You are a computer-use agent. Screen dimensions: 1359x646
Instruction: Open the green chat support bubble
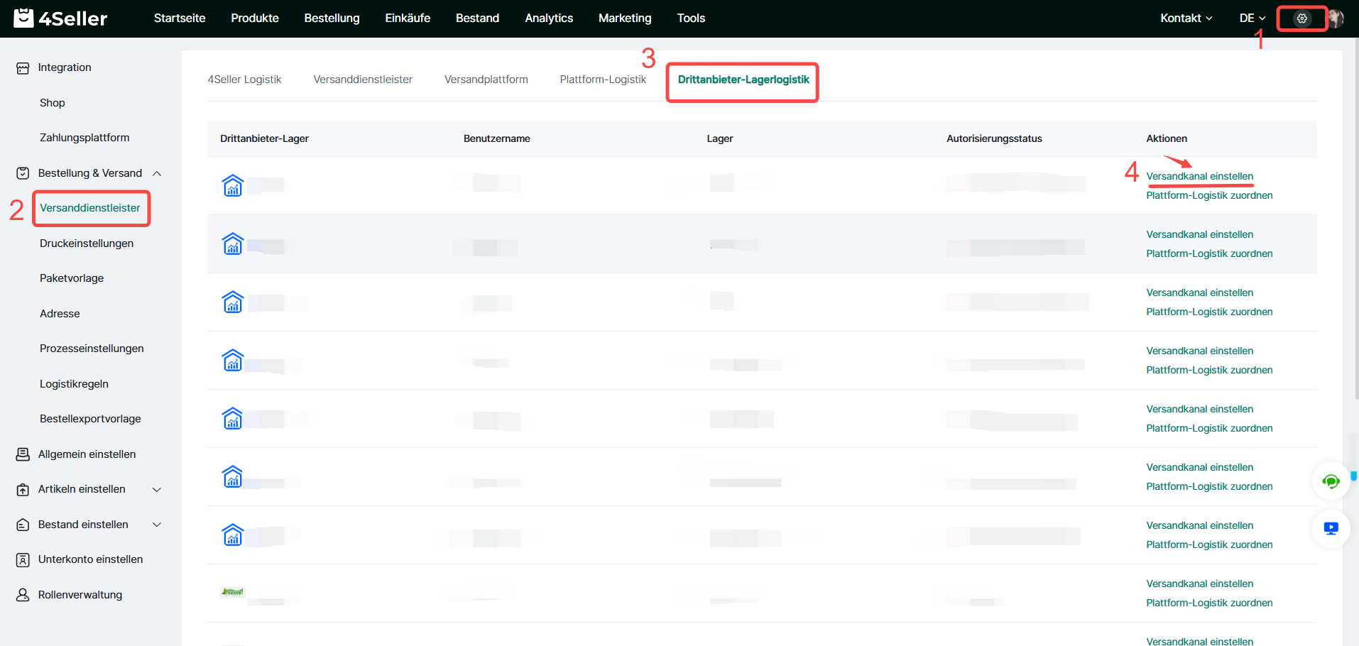pyautogui.click(x=1331, y=481)
